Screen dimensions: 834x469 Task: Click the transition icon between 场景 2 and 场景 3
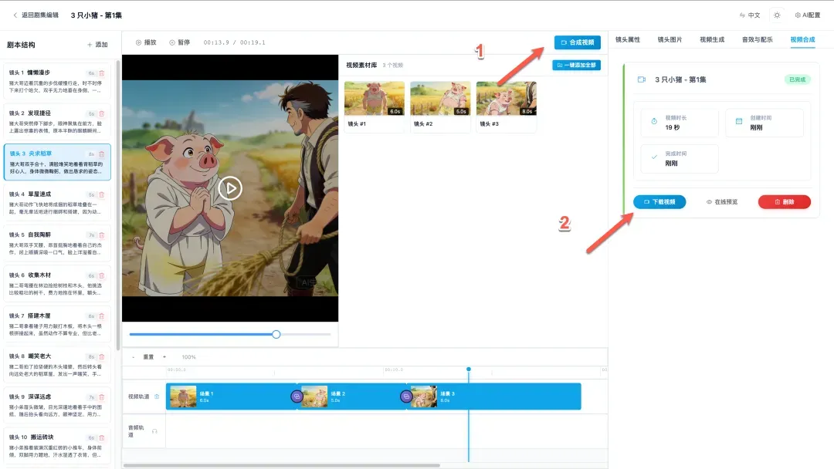(x=406, y=396)
